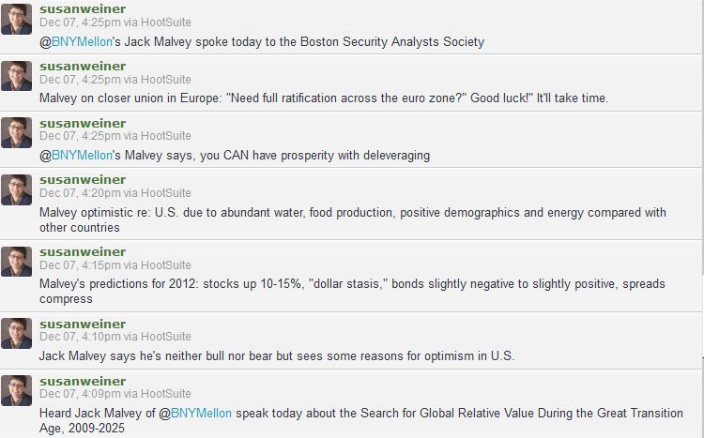Click avatar next to the 2012 predictions tweet

coord(16,262)
